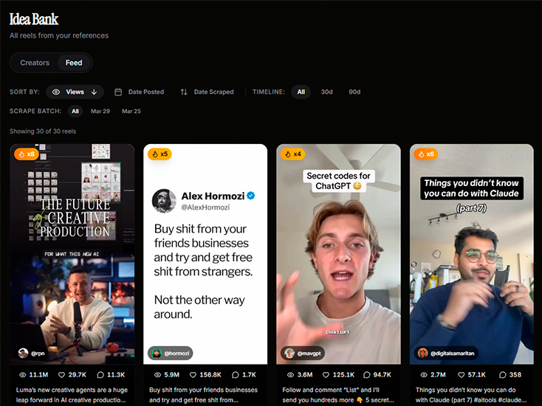
Task: Click the up-down arrows icon by Date Scraped
Action: click(x=184, y=92)
